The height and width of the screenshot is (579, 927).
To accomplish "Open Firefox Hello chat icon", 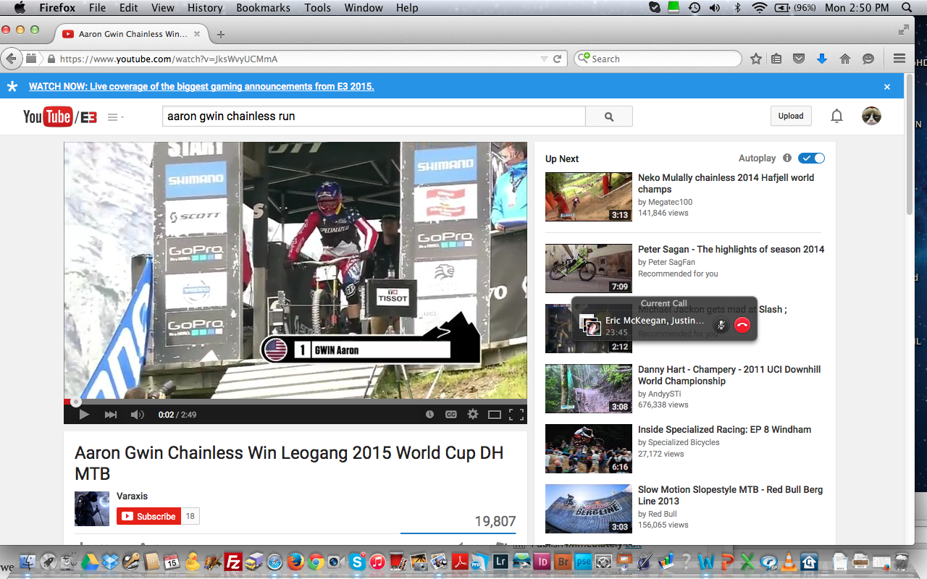I will [868, 59].
